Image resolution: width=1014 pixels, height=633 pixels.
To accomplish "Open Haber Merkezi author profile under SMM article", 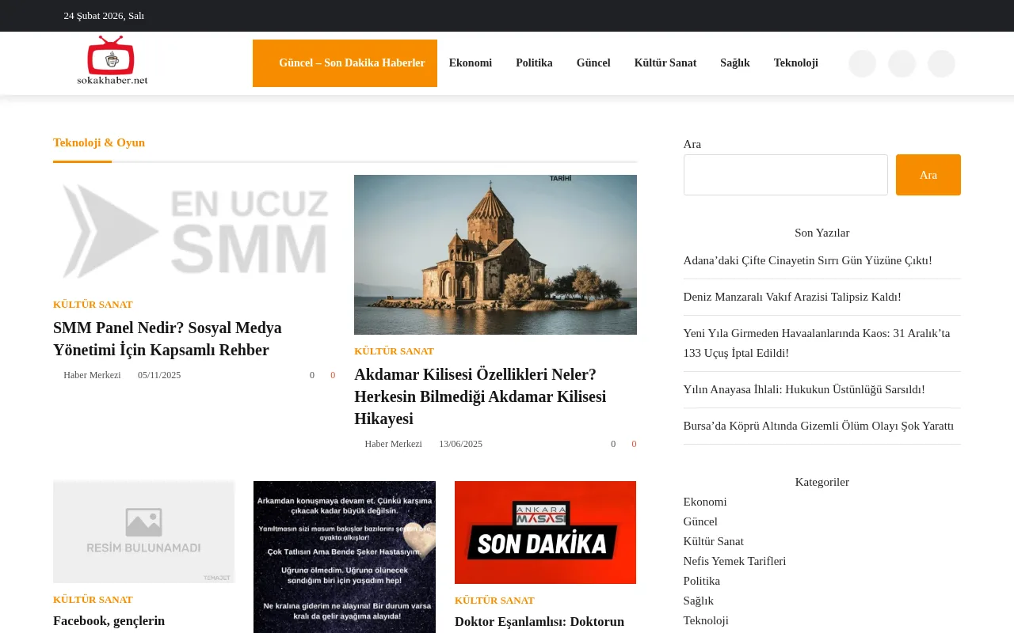I will coord(92,375).
